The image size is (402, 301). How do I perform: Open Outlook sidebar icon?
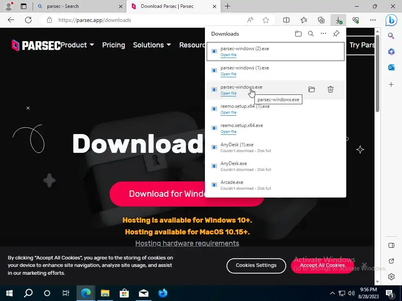point(391,67)
